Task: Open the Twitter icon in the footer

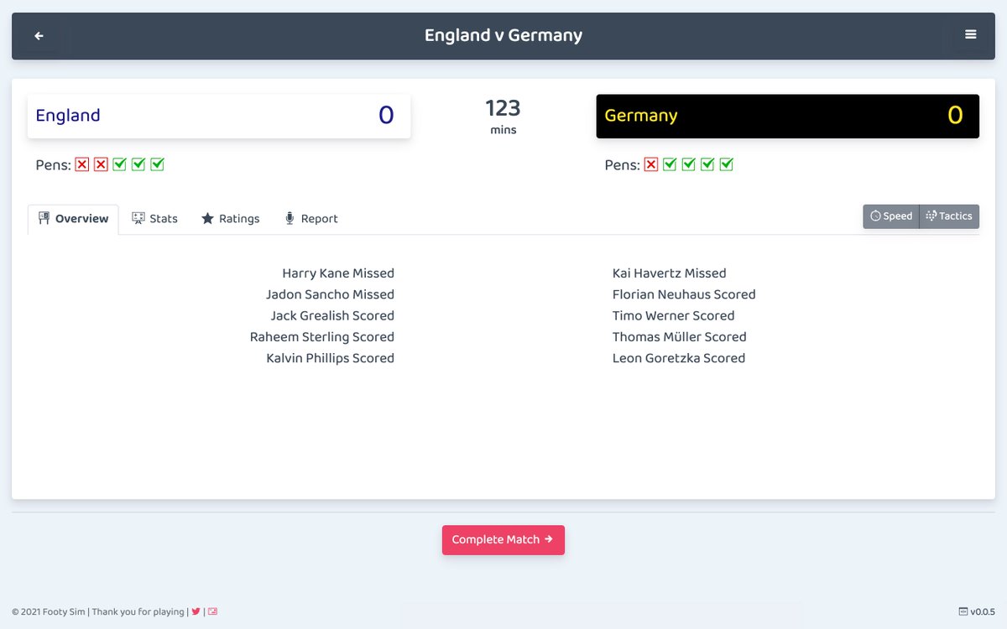Action: tap(196, 611)
